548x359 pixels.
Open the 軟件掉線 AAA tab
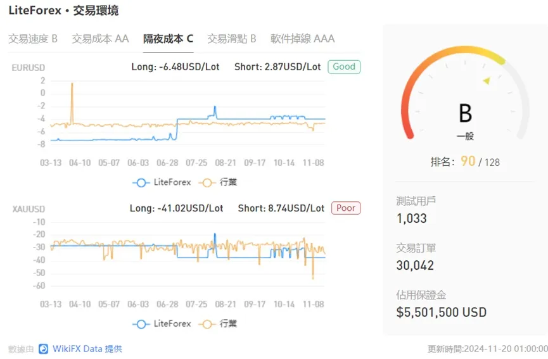pos(302,39)
